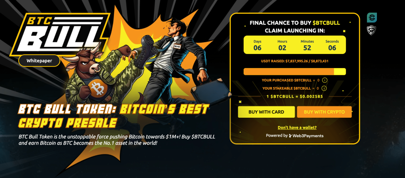Screen dimensions: 405x178
Task: Open the "Don't have a wallet?" link
Action: tap(297, 128)
